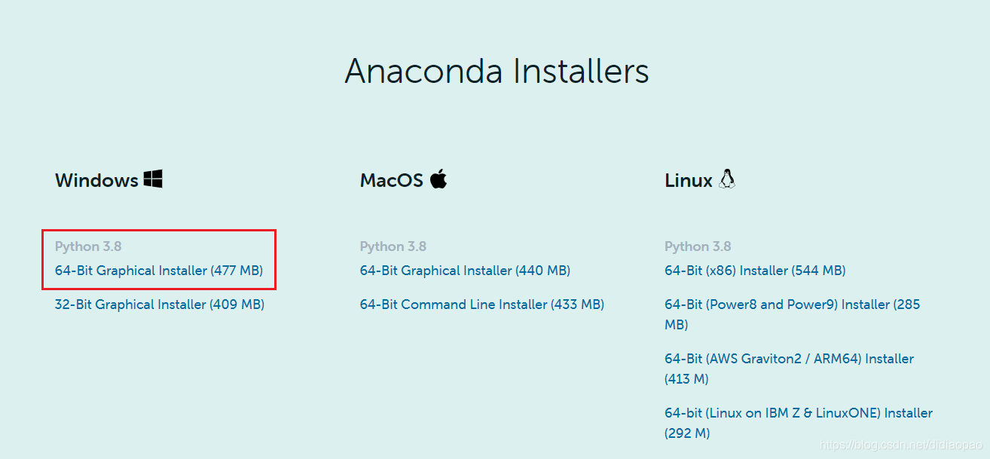
Task: Click the blog.csdn.net watermark URL
Action: [900, 446]
